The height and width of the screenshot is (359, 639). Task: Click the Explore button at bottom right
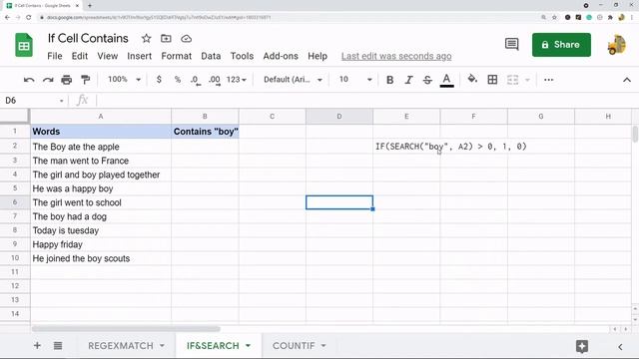point(582,346)
